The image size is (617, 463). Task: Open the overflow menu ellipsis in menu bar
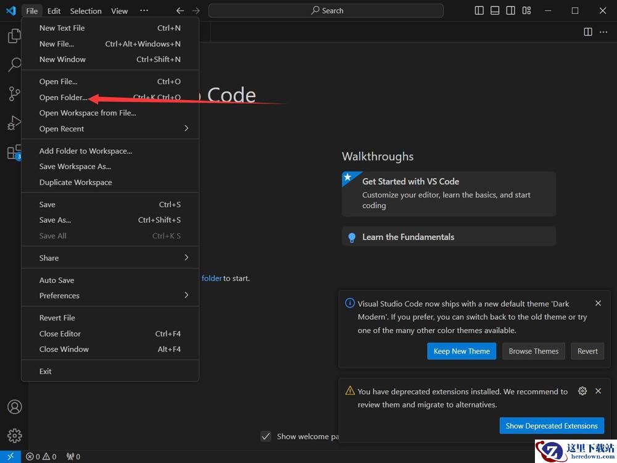click(x=144, y=10)
